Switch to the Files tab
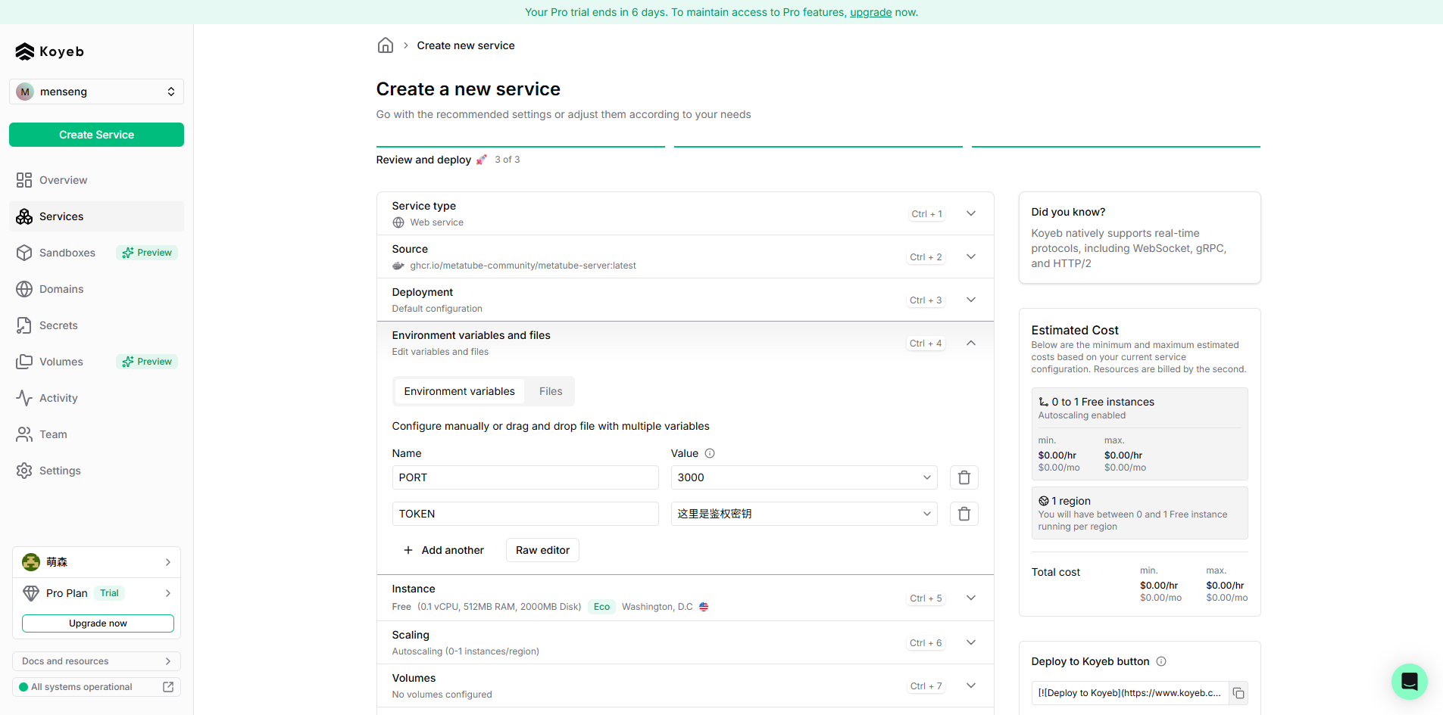The image size is (1443, 715). tap(550, 391)
